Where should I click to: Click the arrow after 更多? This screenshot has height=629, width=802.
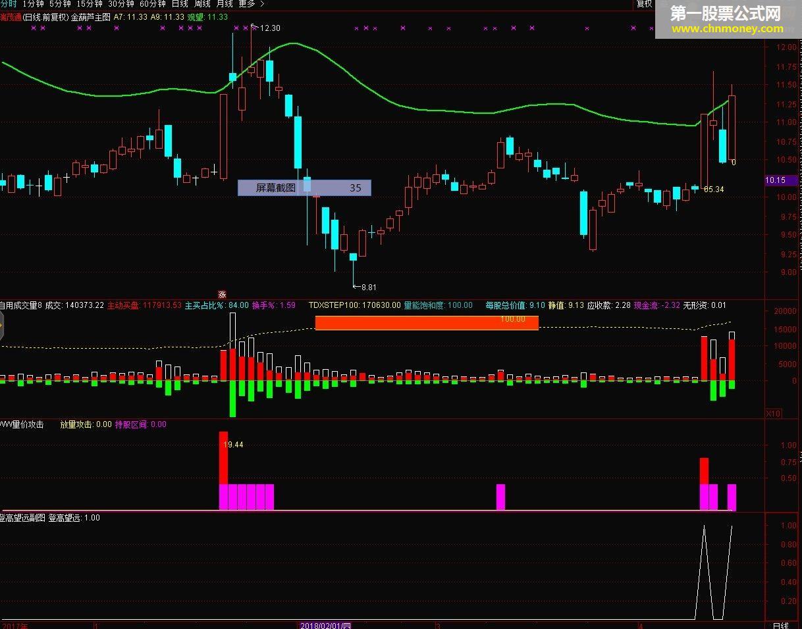pos(262,4)
